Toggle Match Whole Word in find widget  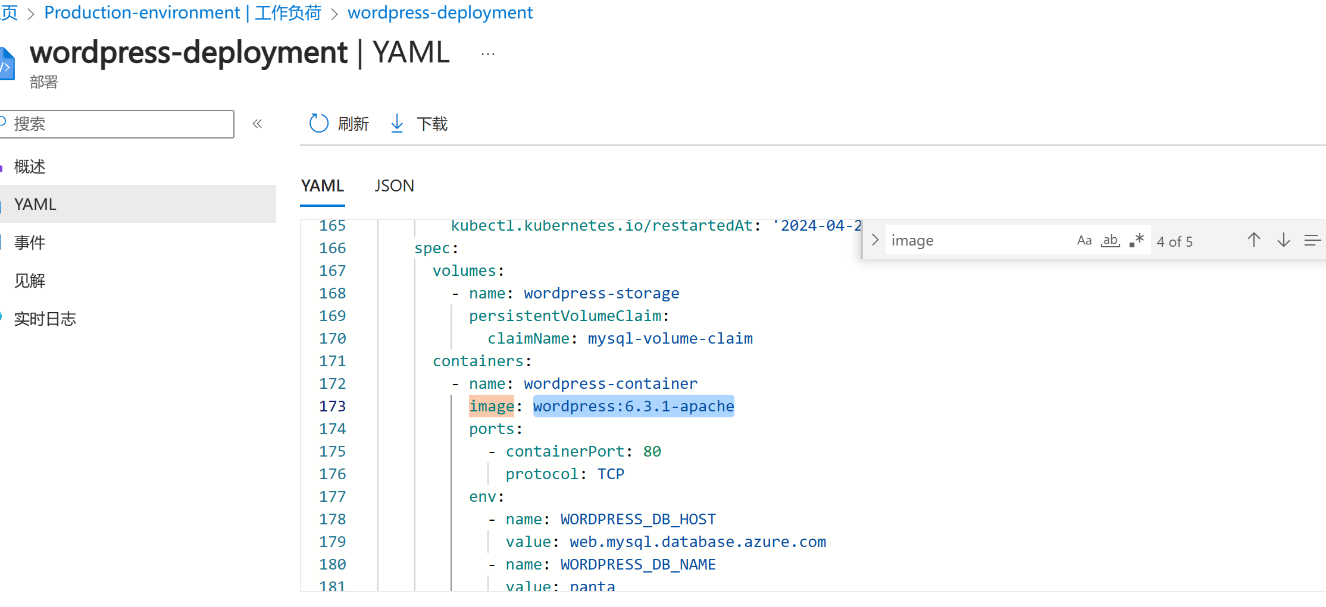[1111, 240]
